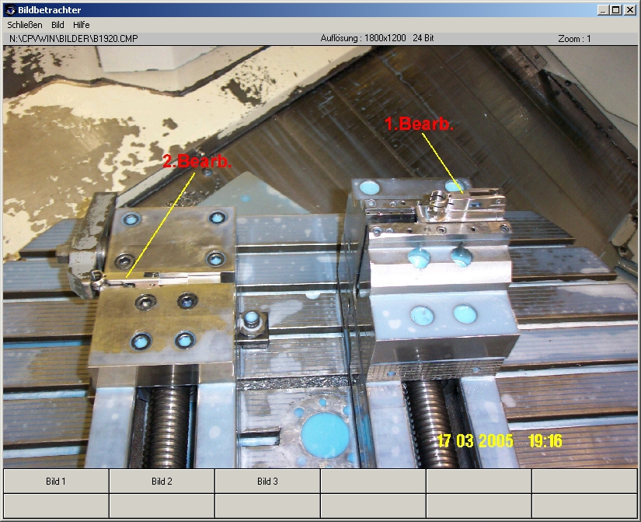Open the Bild menu
The width and height of the screenshot is (641, 522).
tap(57, 25)
